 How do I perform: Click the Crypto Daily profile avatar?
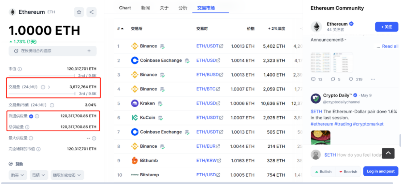(316, 99)
